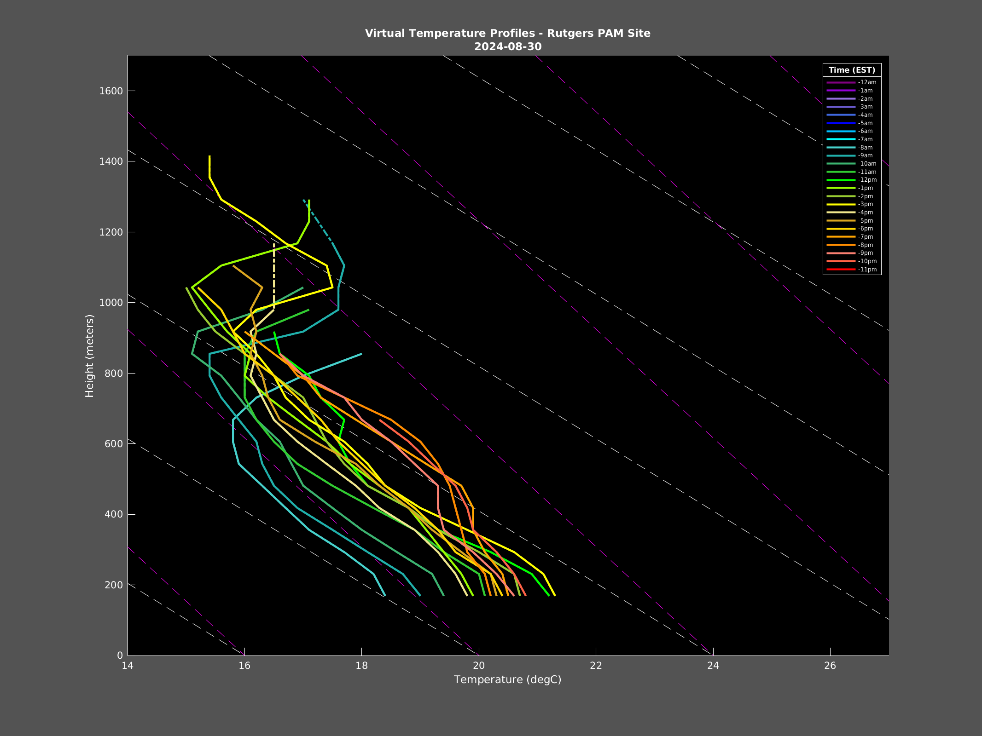Click the '14' temperature tick label
This screenshot has width=982, height=736.
coord(128,665)
